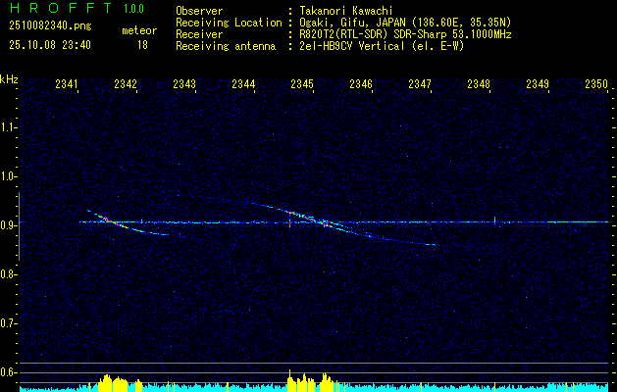Click the 1.1 kHz frequency label
This screenshot has width=617, height=392.
9,127
